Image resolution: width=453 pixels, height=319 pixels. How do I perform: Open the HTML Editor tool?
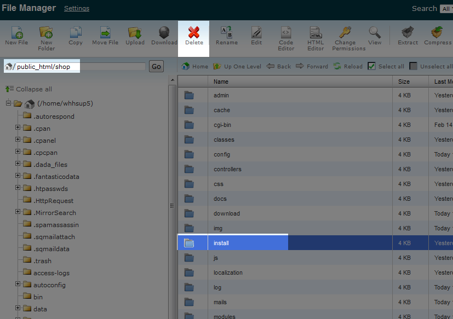(x=316, y=33)
